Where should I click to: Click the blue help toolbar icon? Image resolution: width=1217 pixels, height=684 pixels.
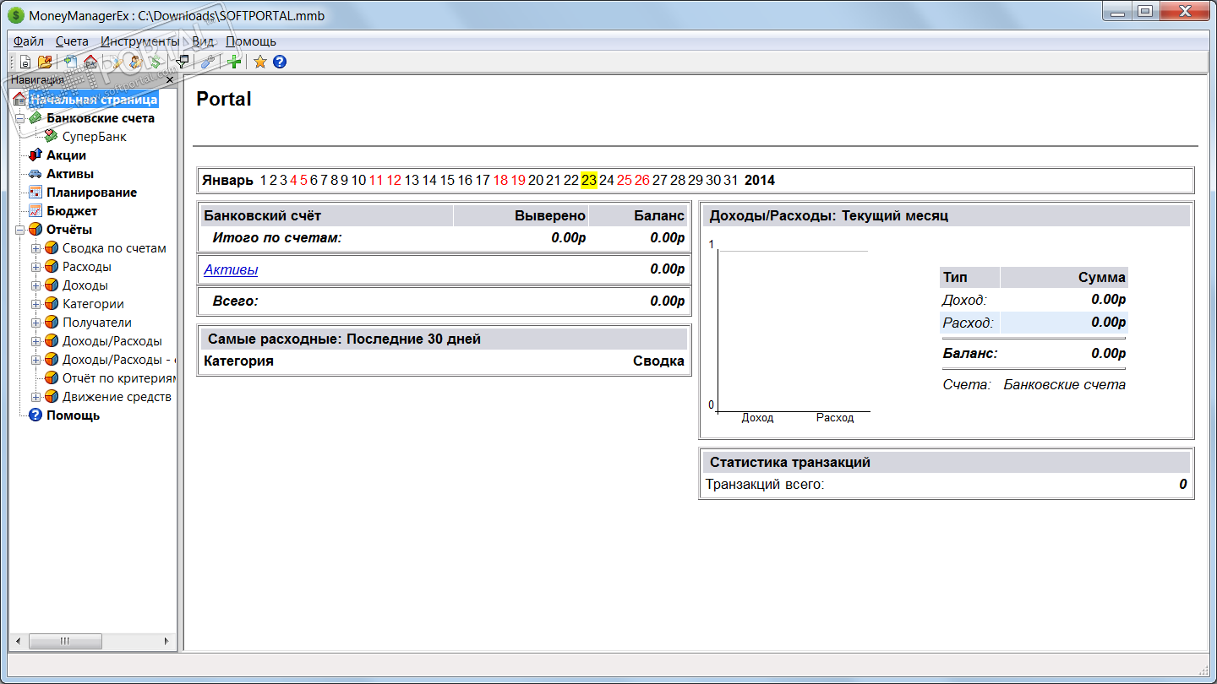[280, 62]
